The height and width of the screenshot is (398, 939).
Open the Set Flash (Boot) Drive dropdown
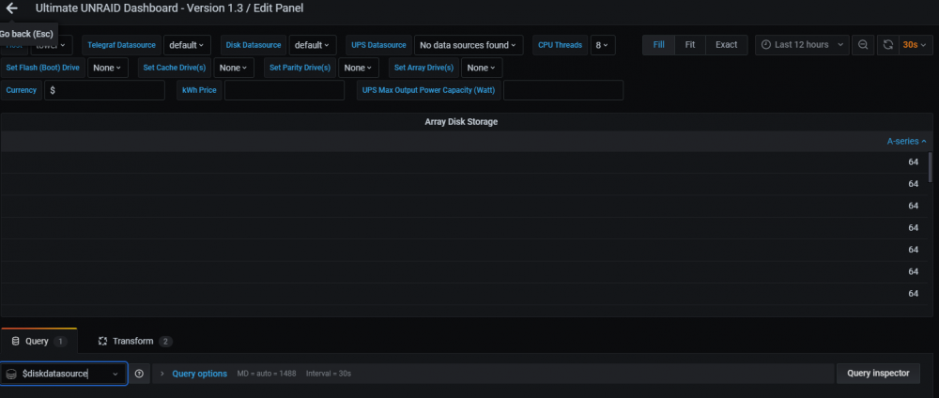point(108,68)
